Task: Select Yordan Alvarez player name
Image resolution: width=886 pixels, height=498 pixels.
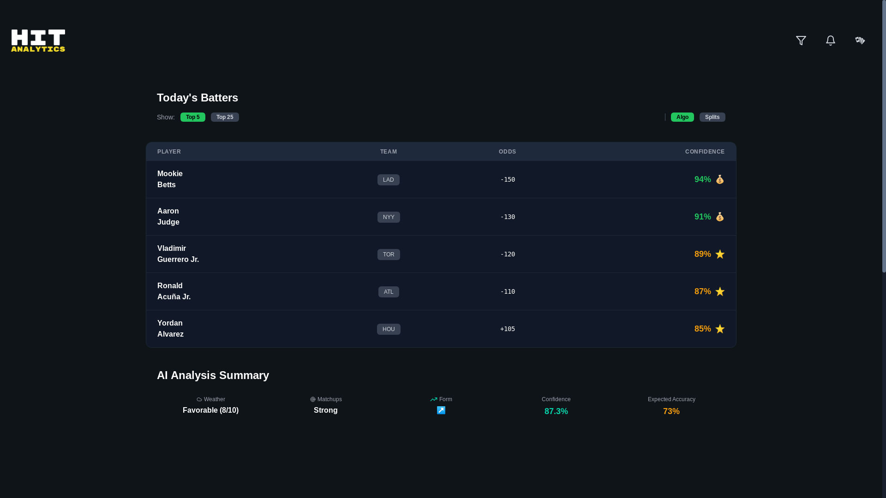Action: tap(170, 329)
